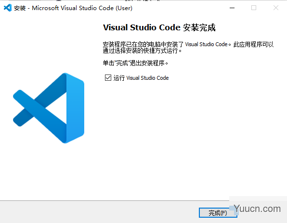The width and height of the screenshot is (287, 223).
Task: Click the Visual Studio Code 安装完成 heading
Action: click(x=159, y=27)
